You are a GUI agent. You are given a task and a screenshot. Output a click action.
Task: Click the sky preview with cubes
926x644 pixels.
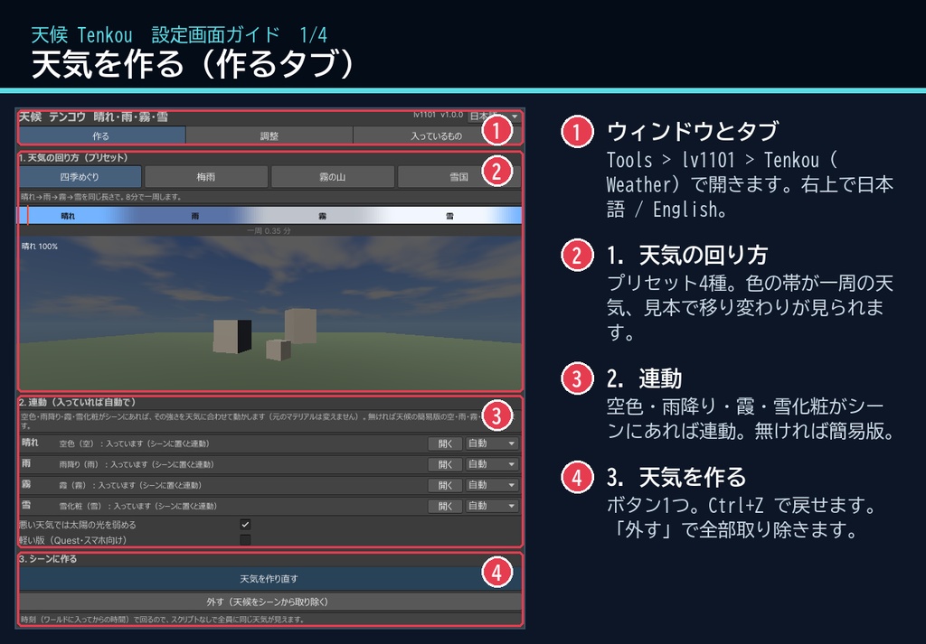point(270,313)
